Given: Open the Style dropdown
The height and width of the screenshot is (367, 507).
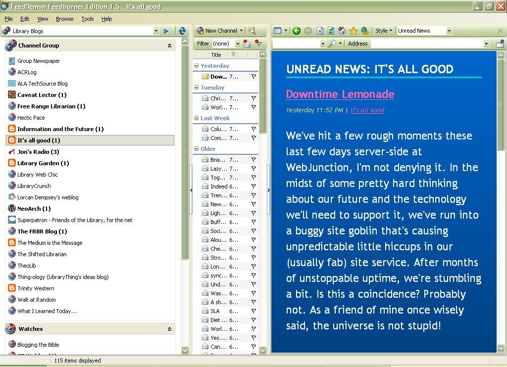Looking at the screenshot, I should [391, 31].
